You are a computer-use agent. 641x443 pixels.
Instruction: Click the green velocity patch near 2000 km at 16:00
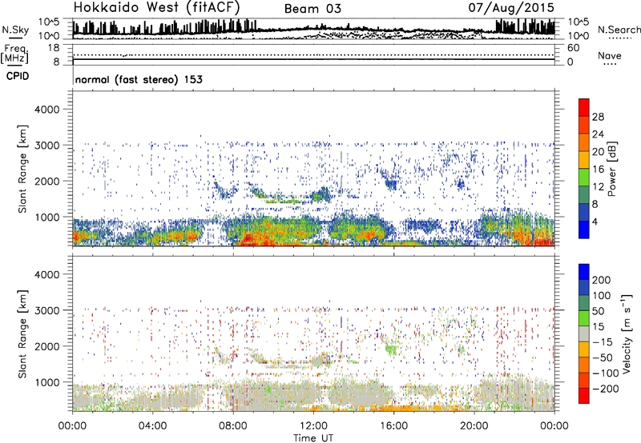391,349
